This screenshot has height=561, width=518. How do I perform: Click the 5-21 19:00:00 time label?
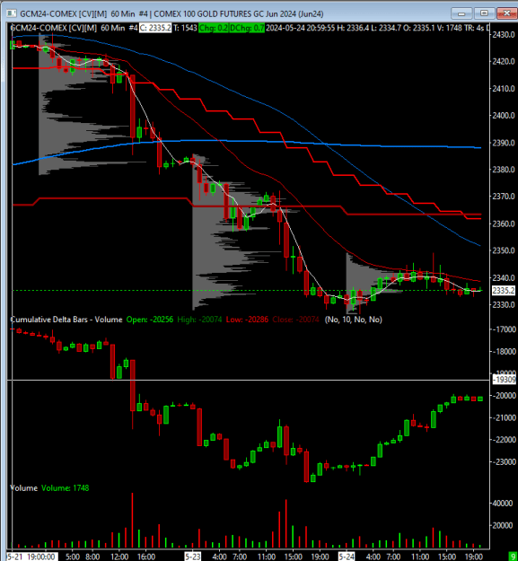[x=31, y=557]
